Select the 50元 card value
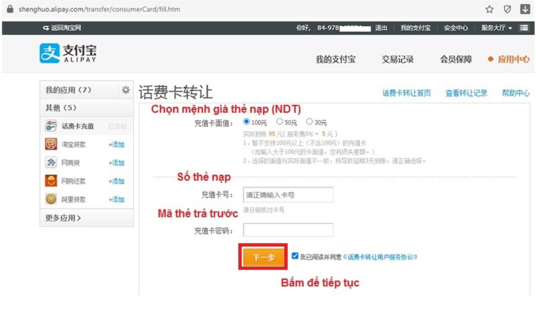The height and width of the screenshot is (335, 536). point(279,122)
